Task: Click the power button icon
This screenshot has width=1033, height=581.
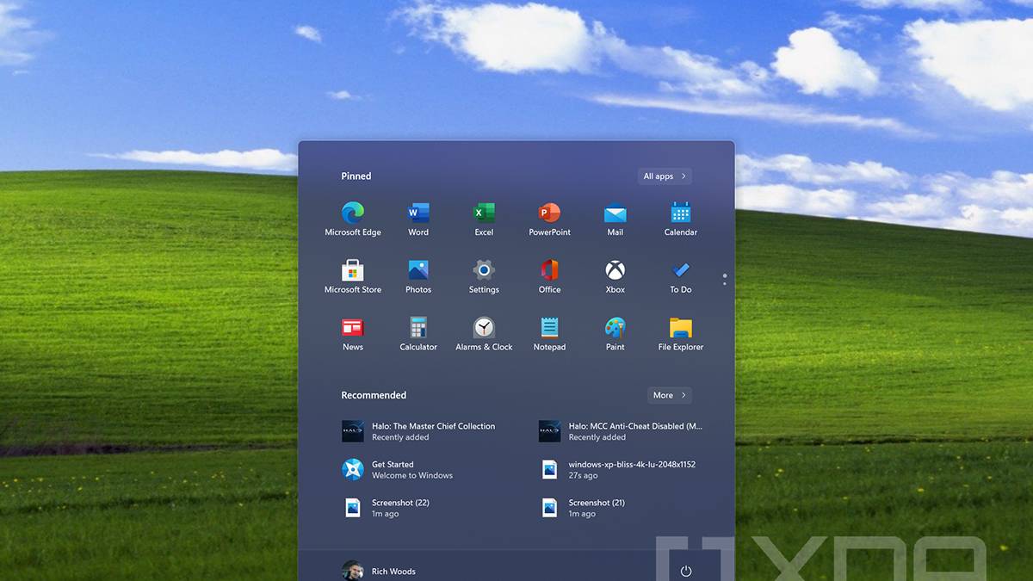Action: point(686,571)
